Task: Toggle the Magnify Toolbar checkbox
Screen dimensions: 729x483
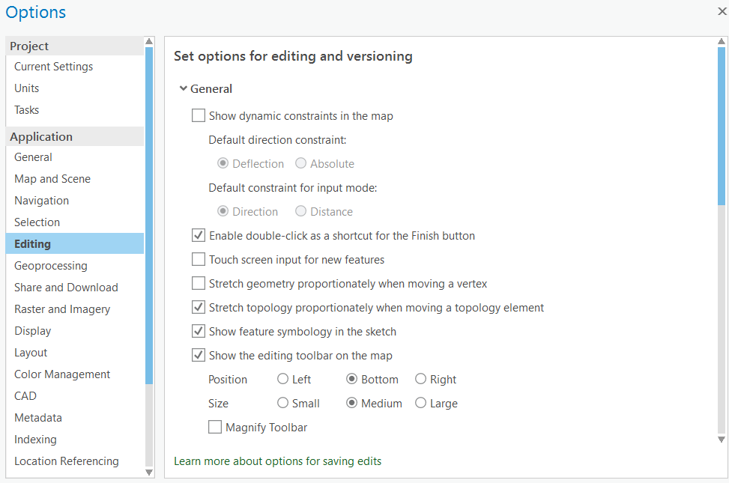Action: pyautogui.click(x=215, y=428)
